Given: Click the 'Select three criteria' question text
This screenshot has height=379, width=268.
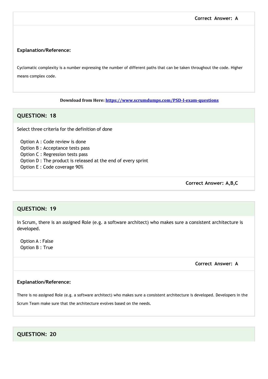Looking at the screenshot, I should 65,129.
